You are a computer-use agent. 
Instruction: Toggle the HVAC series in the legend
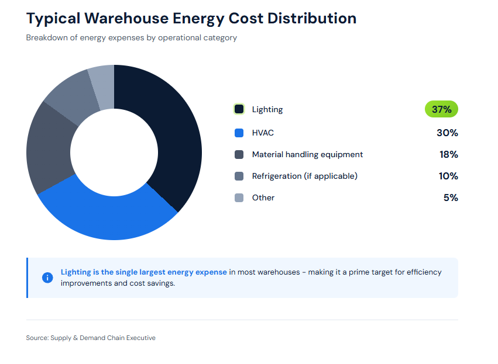(x=262, y=133)
